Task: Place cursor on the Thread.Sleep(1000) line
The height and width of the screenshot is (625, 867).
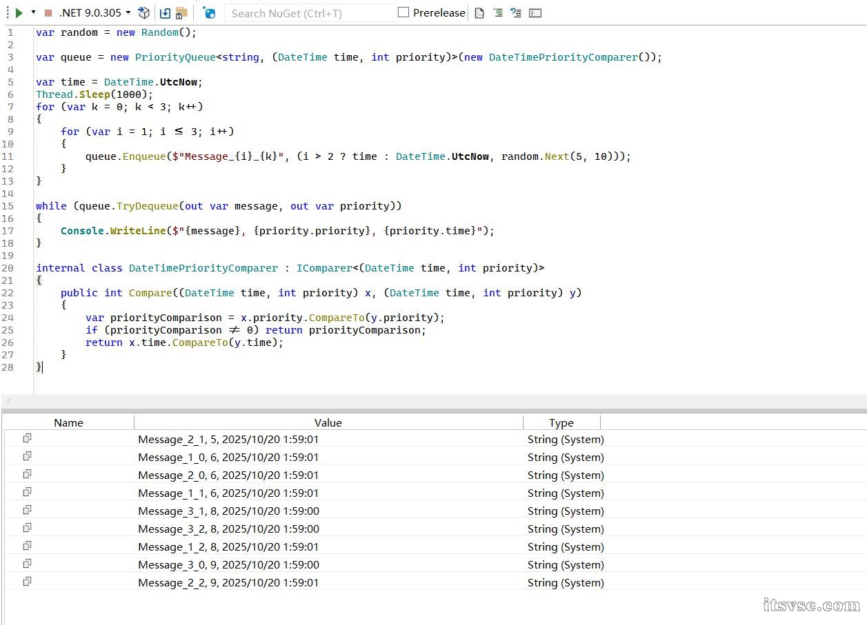Action: [x=94, y=94]
